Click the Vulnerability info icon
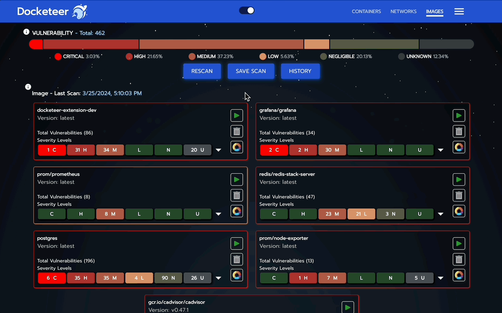The width and height of the screenshot is (502, 313). pos(26,32)
